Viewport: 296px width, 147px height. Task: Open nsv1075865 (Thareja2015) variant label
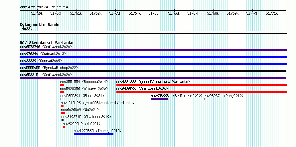pyautogui.click(x=97, y=131)
